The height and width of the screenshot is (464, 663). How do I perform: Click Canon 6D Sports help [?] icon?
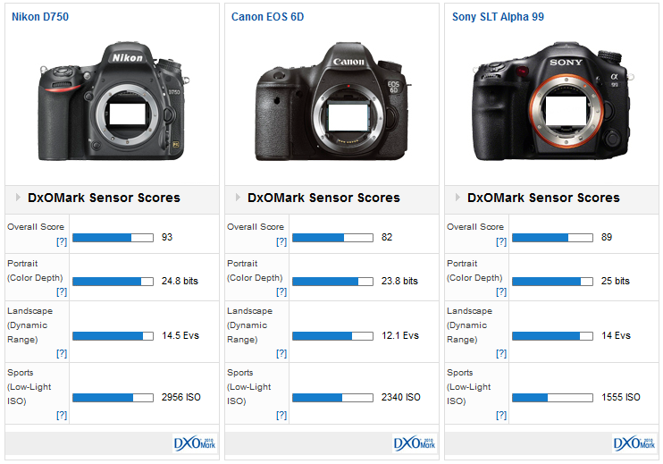point(281,415)
